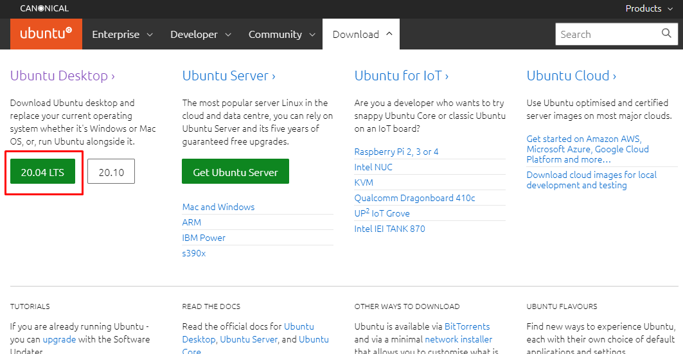The height and width of the screenshot is (354, 683).
Task: Open the Canonical logo link
Action: [44, 8]
